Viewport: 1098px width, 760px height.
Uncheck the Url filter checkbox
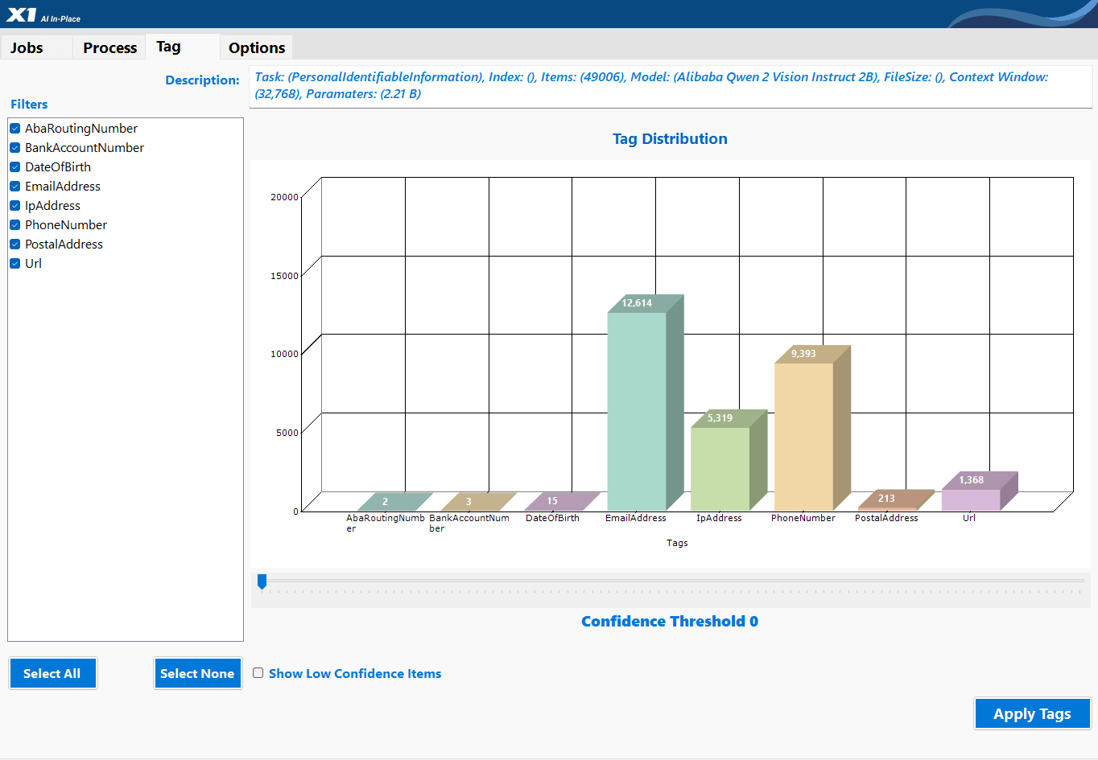coord(14,264)
